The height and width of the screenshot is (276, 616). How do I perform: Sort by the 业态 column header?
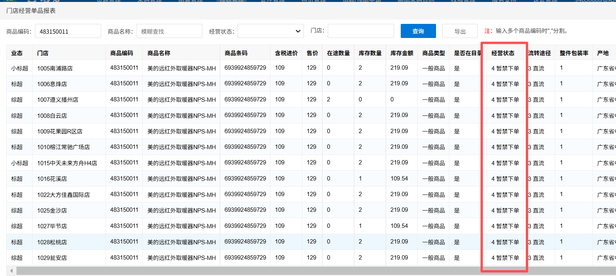coord(17,53)
